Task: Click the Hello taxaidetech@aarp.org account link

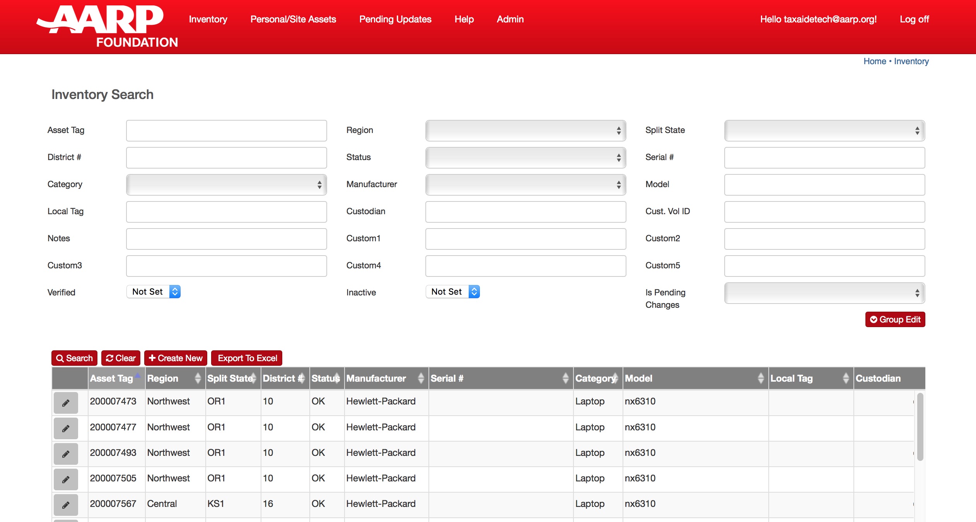Action: pos(818,19)
